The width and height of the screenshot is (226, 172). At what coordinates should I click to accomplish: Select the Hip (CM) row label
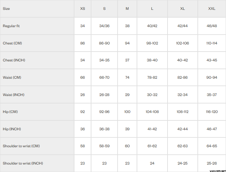(10, 112)
